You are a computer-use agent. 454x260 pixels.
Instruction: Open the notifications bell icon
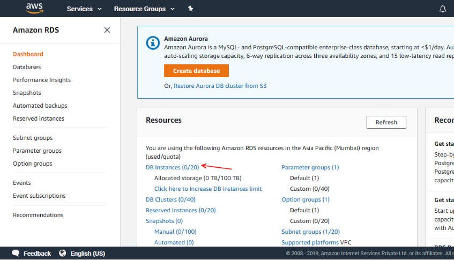tap(442, 9)
